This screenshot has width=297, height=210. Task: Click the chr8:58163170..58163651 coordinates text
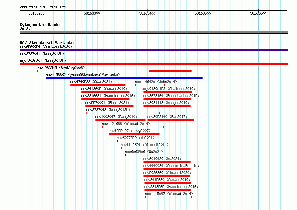[43, 7]
